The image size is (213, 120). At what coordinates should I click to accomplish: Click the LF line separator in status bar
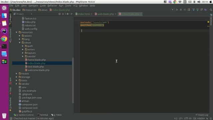(x=180, y=119)
